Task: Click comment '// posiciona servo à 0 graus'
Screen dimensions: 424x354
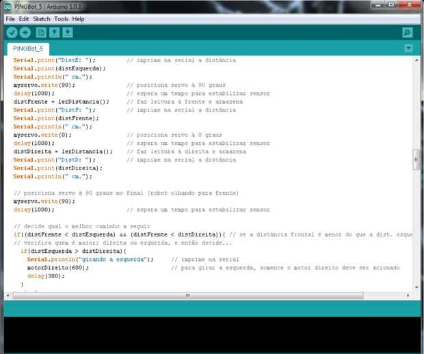Action: (x=174, y=135)
